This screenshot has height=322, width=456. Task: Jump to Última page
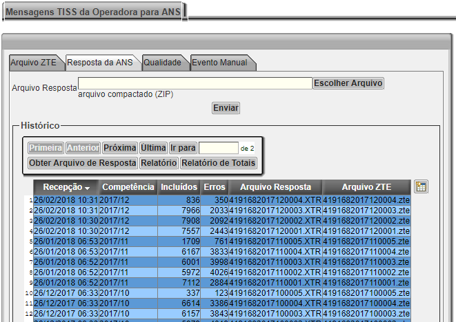153,148
